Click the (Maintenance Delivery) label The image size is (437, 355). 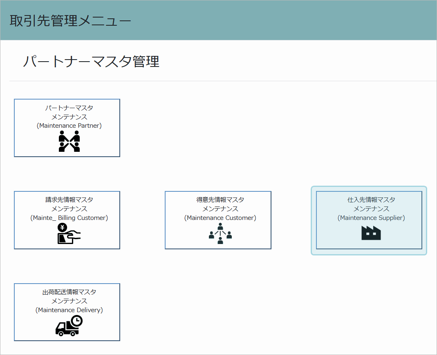(69, 310)
